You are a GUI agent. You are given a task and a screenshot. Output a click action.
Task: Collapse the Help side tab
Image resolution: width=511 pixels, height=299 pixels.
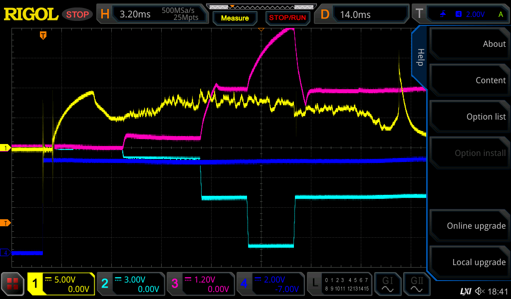pos(420,57)
